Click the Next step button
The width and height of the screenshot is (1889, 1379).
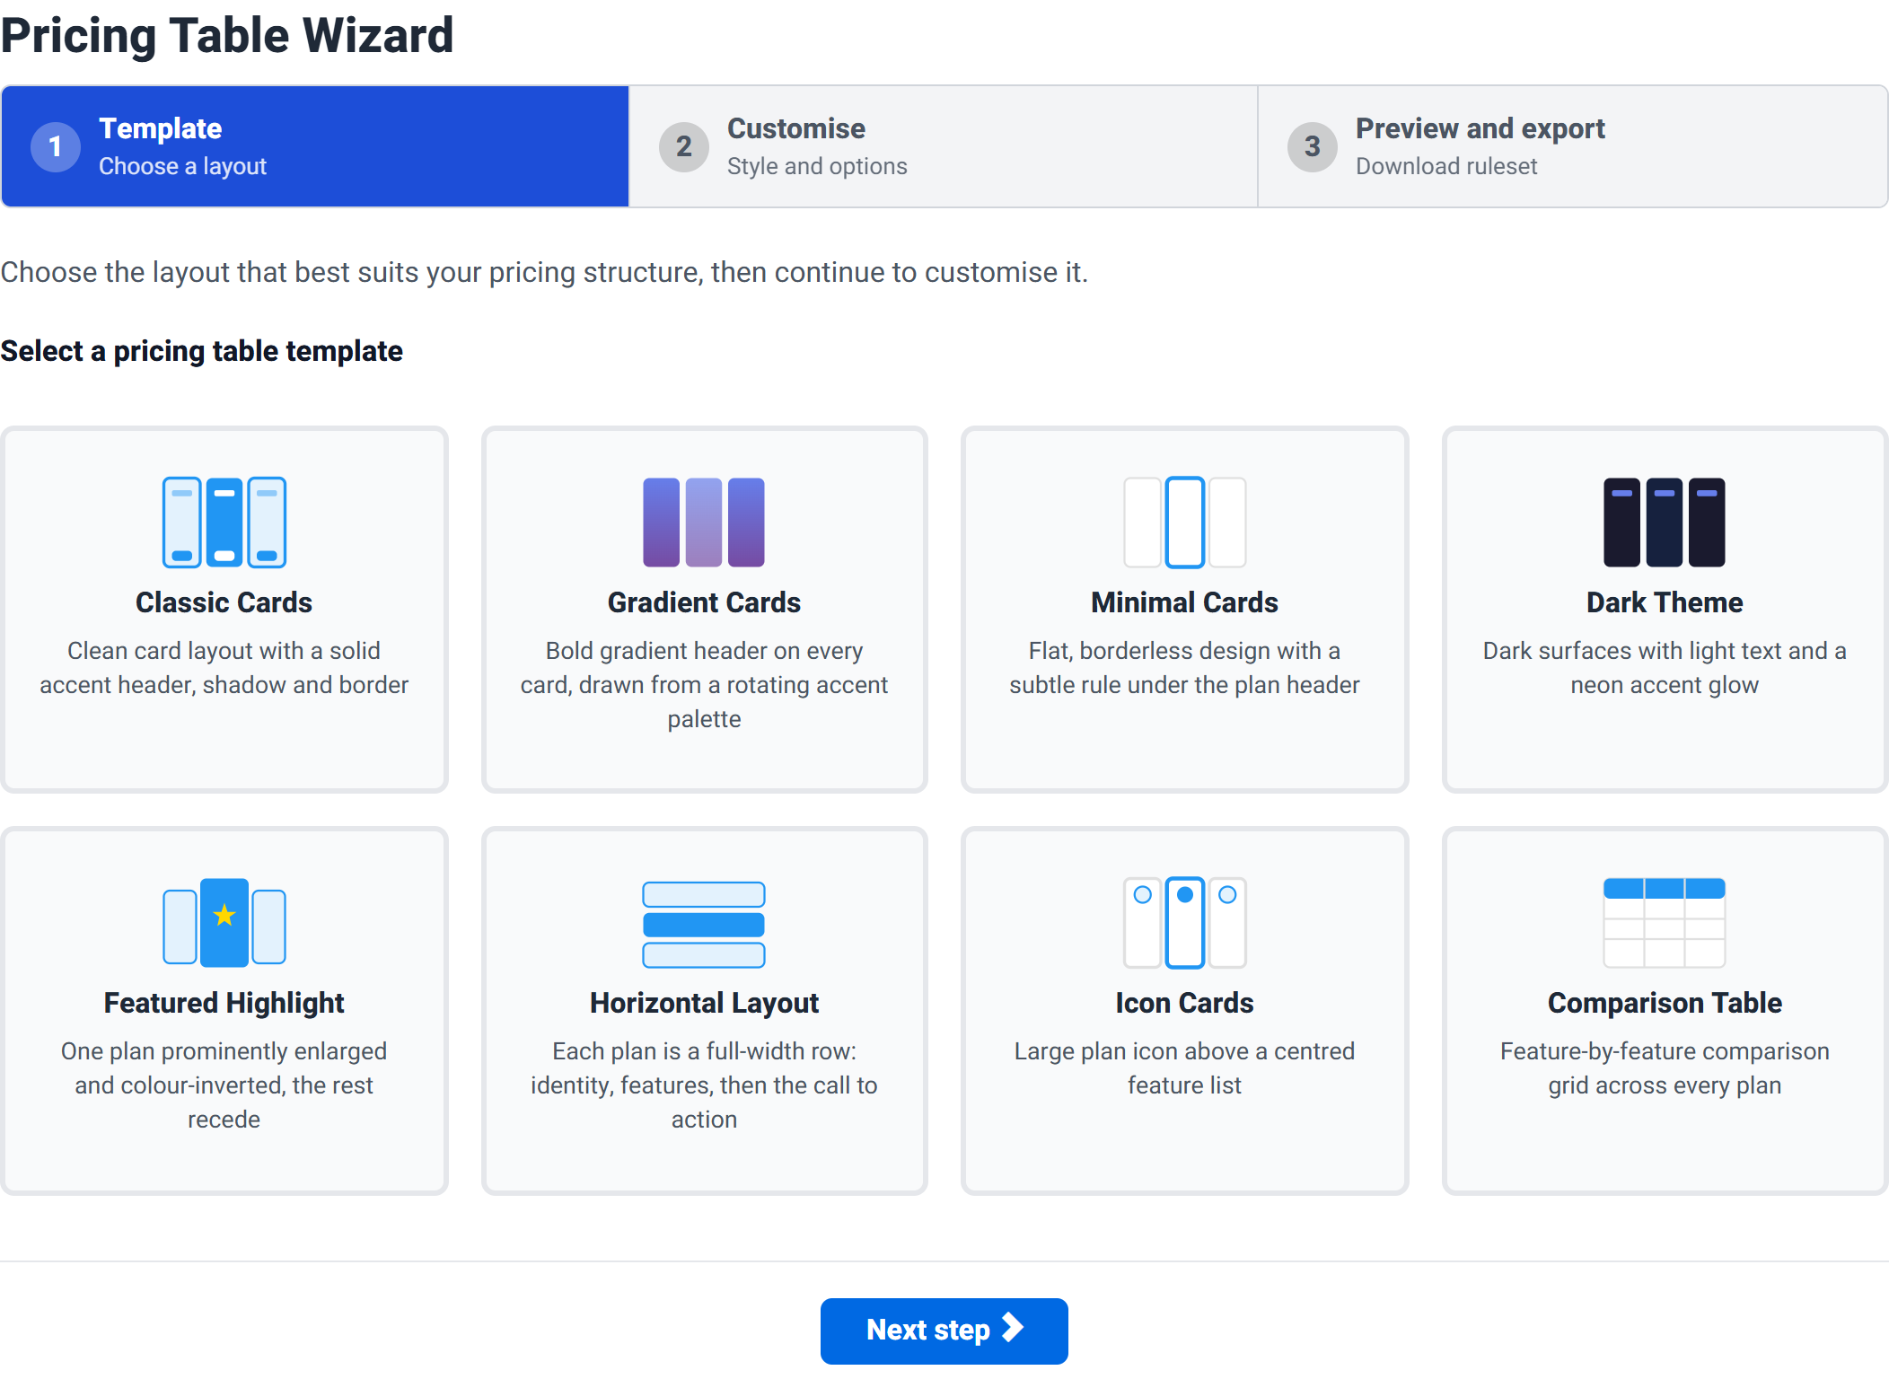(x=944, y=1331)
